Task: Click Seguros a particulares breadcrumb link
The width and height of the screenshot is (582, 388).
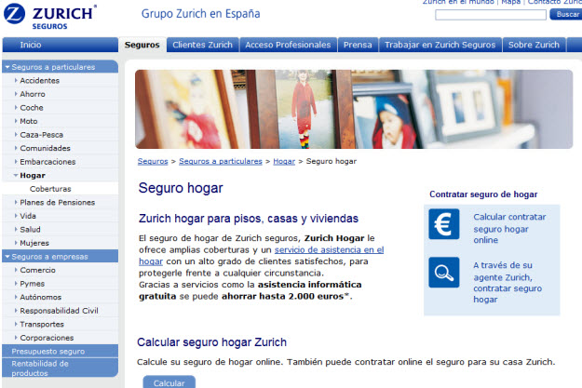Action: (221, 161)
